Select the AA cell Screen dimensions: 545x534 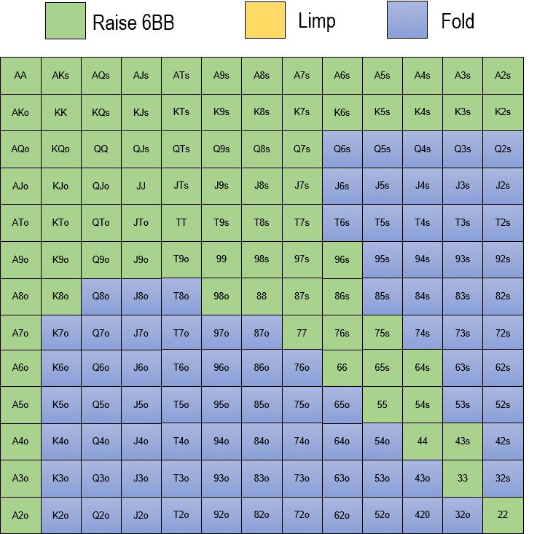[x=20, y=76]
